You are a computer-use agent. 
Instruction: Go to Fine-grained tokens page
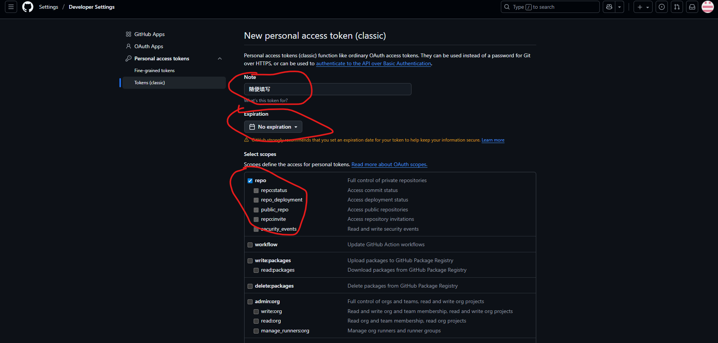[154, 71]
